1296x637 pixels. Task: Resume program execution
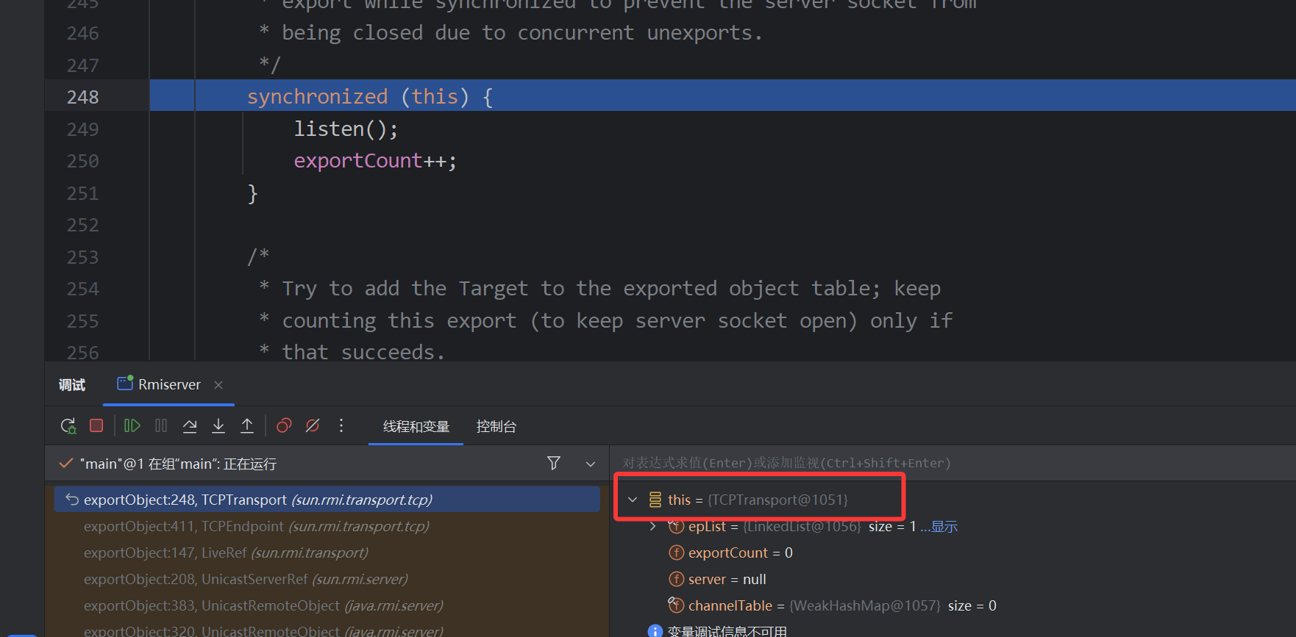pyautogui.click(x=132, y=426)
